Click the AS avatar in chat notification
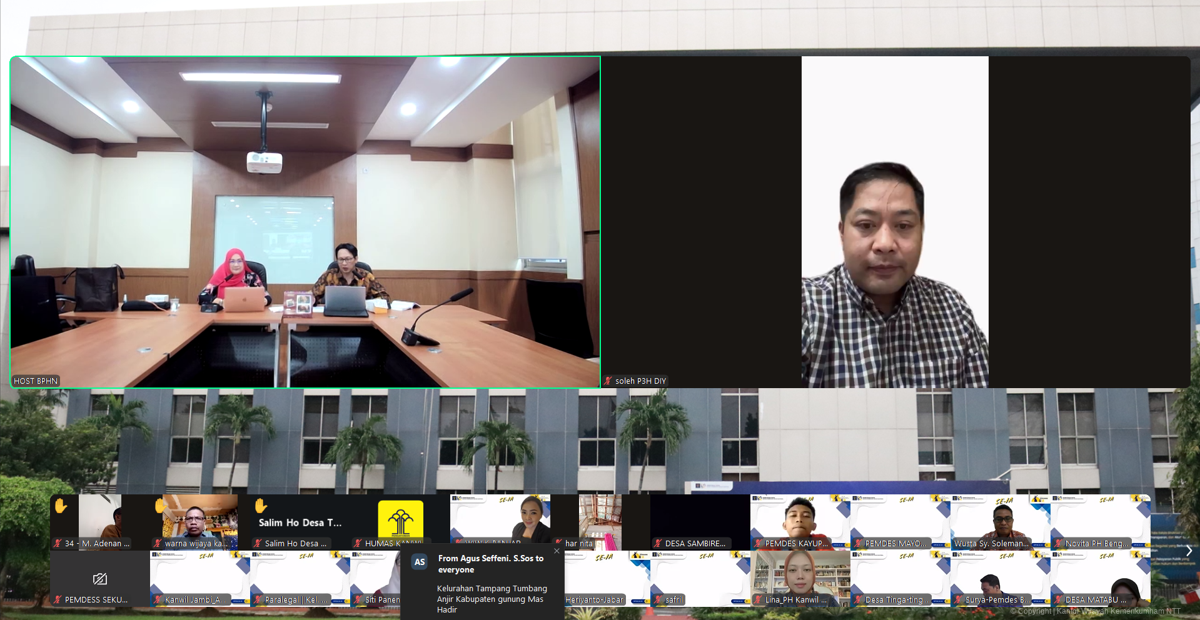 point(420,562)
